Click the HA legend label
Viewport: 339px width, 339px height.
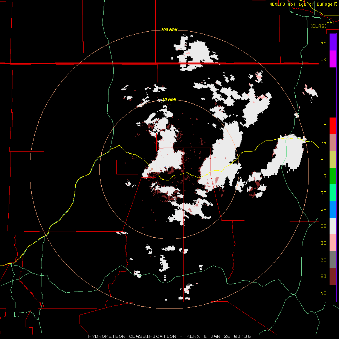[x=323, y=126]
